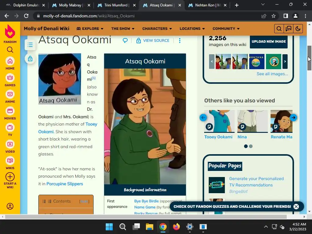The width and height of the screenshot is (312, 234).
Task: Open the article comments bubble icon
Action: 125,41
